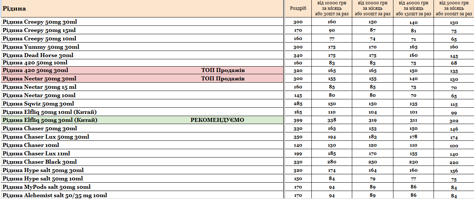Select cell 'Рідина 420 50mg 30ml'
Image resolution: width=474 pixels, height=199 pixels.
(x=142, y=70)
